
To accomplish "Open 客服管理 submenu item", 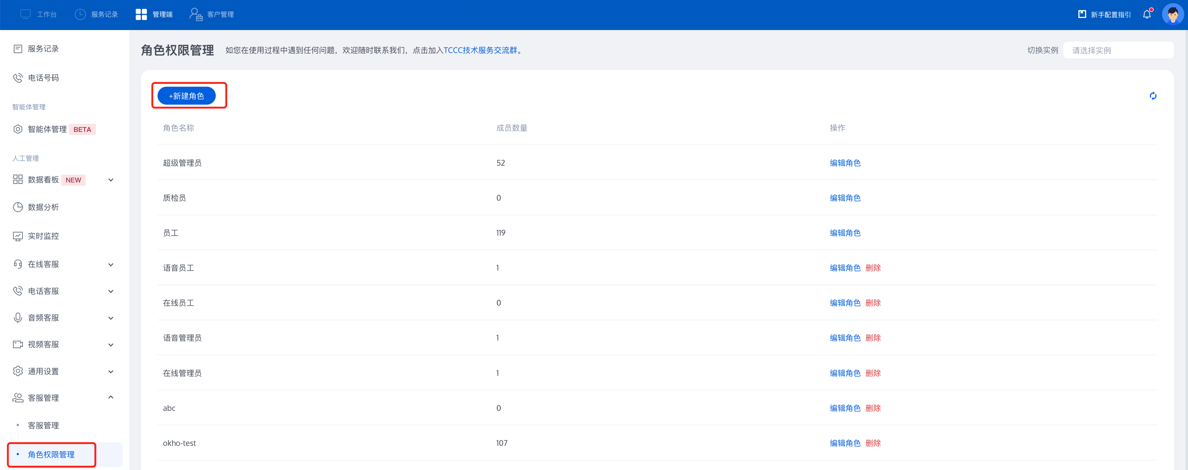I will [x=43, y=426].
